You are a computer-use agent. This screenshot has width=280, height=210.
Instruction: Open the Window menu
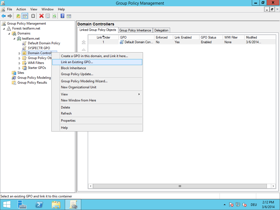(48, 9)
